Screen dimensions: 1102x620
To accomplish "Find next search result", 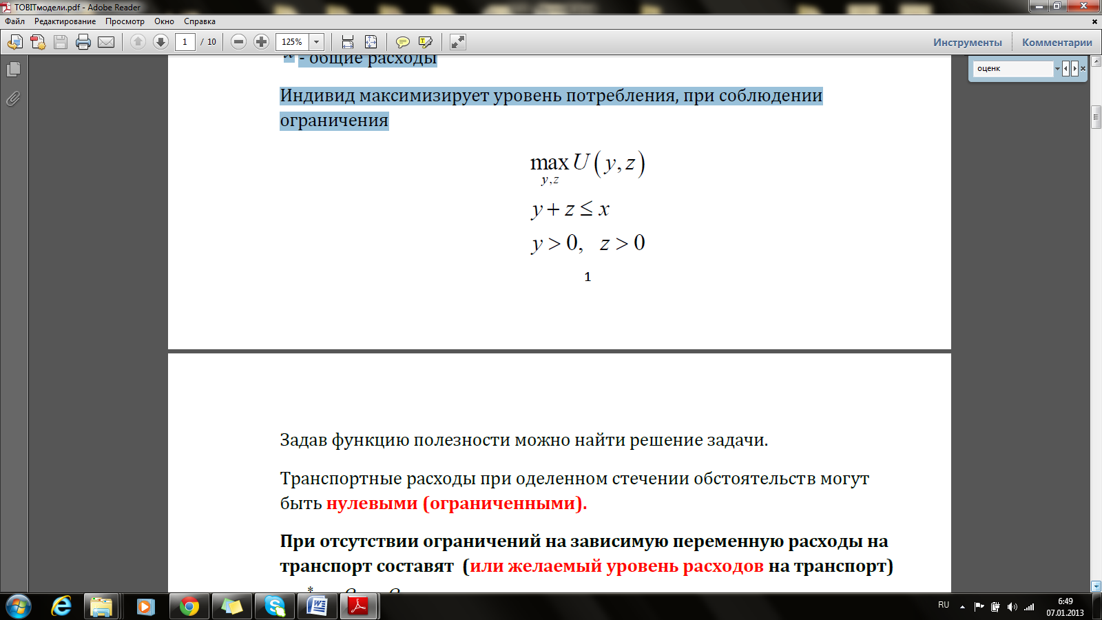I will coord(1074,68).
